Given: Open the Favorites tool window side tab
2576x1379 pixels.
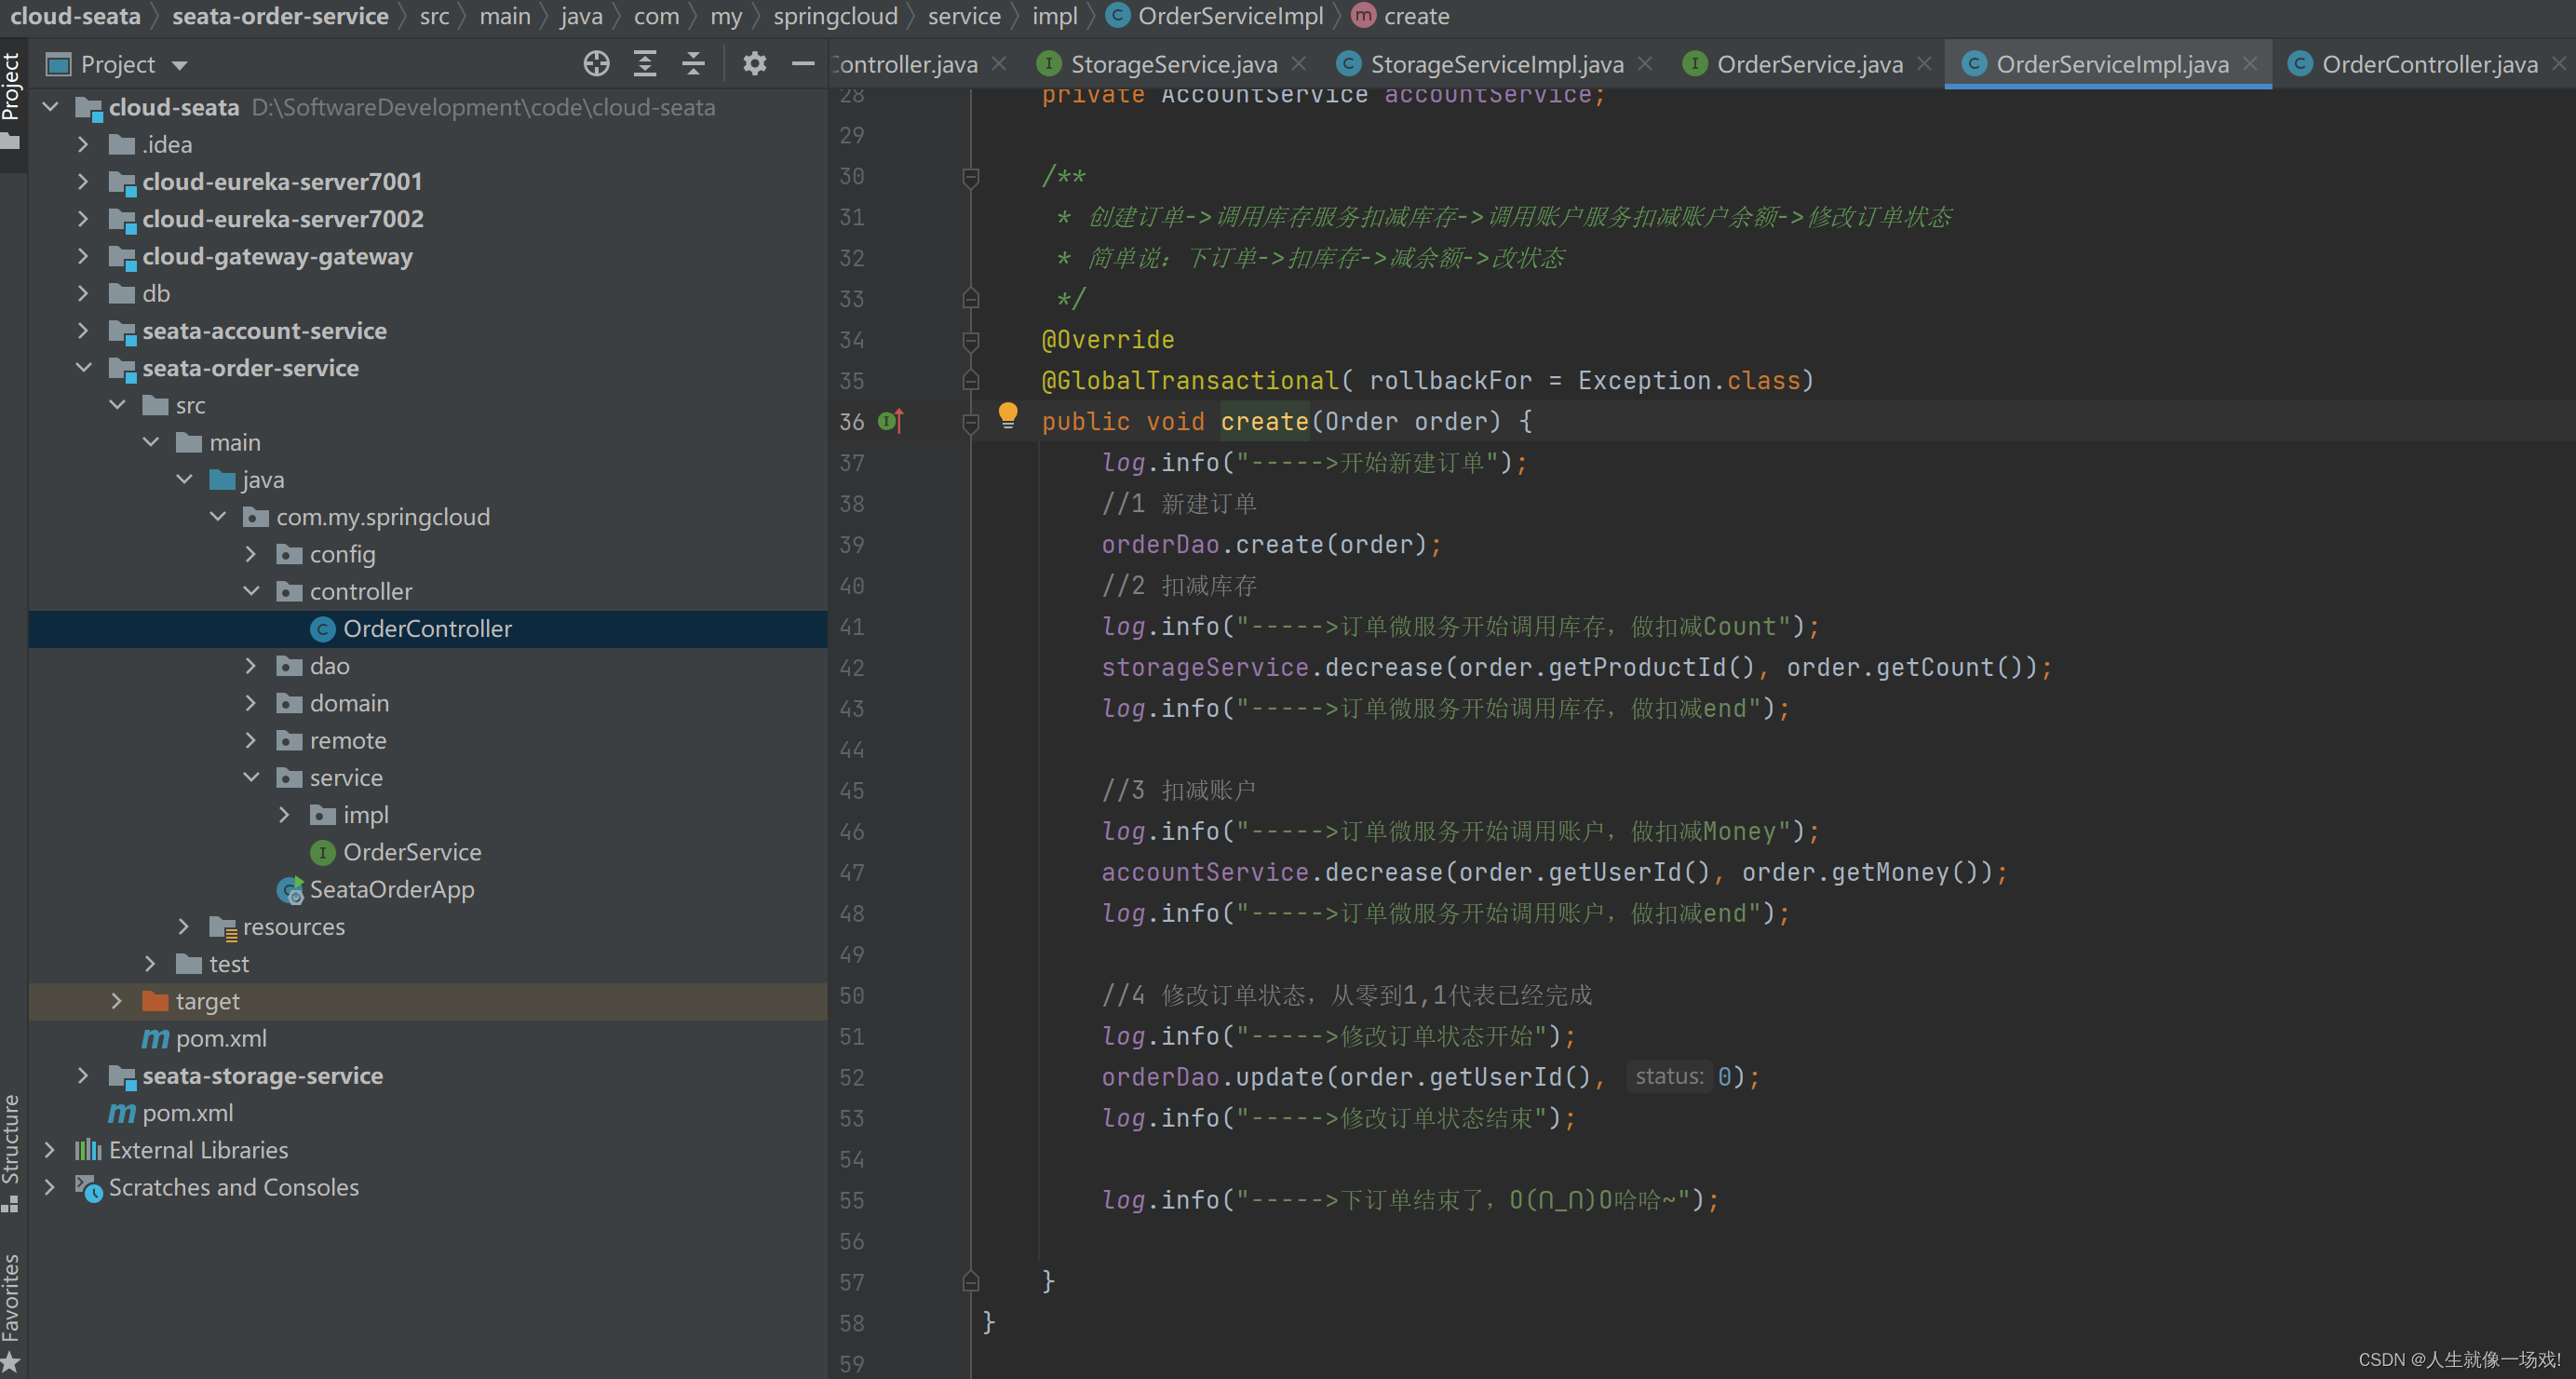Looking at the screenshot, I should click(x=12, y=1311).
